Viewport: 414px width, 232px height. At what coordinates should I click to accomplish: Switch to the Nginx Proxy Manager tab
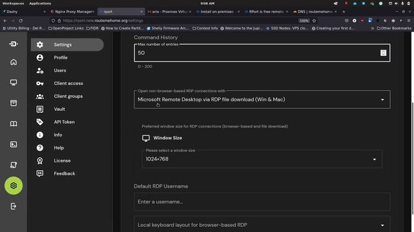pos(72,12)
